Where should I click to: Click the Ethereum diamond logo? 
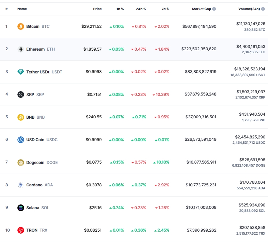pyautogui.click(x=21, y=49)
